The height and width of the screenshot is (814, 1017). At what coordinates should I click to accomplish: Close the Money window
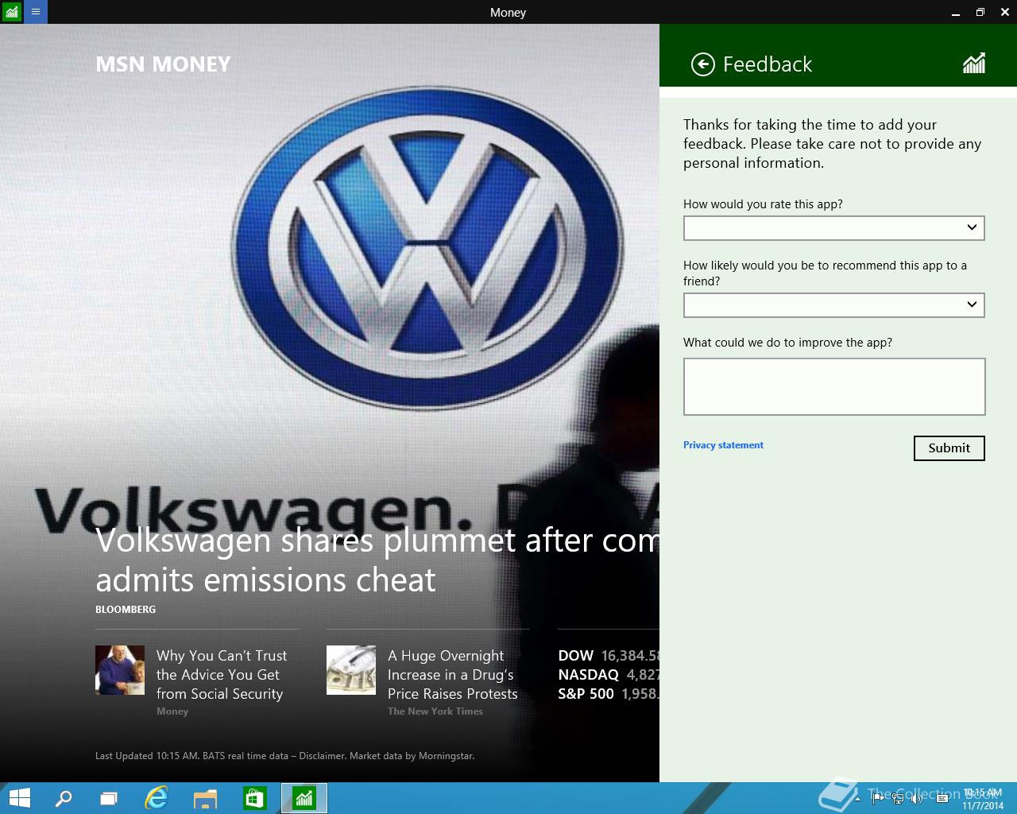pos(1004,12)
